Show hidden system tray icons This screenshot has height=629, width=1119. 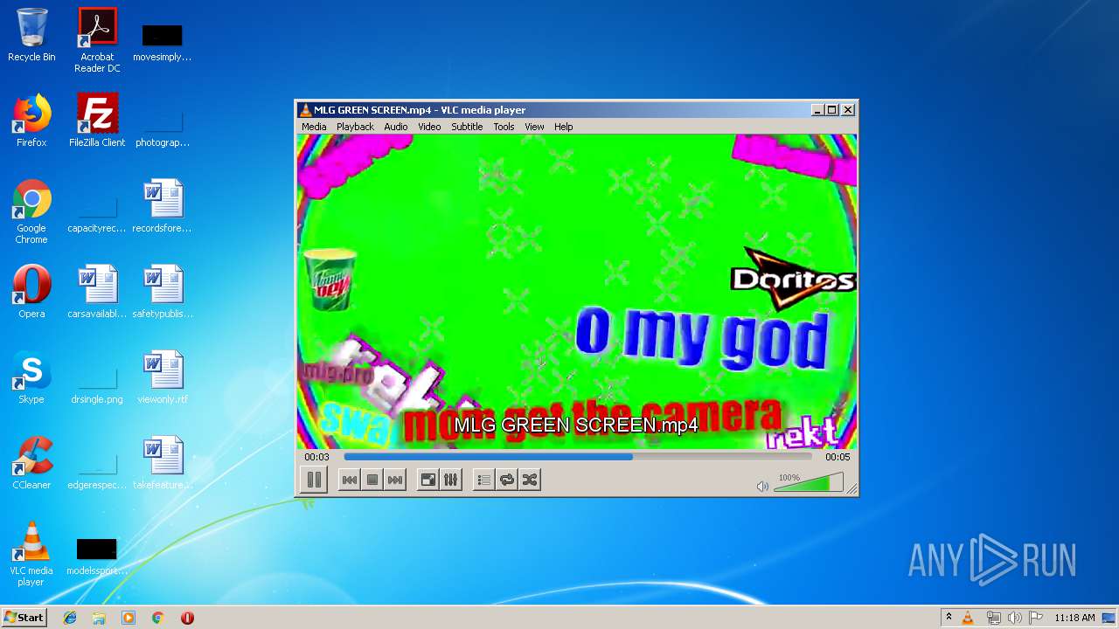tap(949, 618)
